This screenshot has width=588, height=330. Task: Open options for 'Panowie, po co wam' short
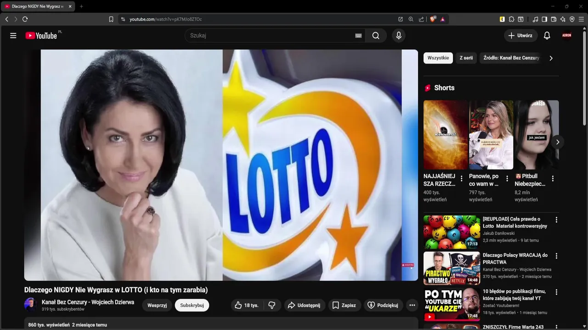tap(507, 179)
